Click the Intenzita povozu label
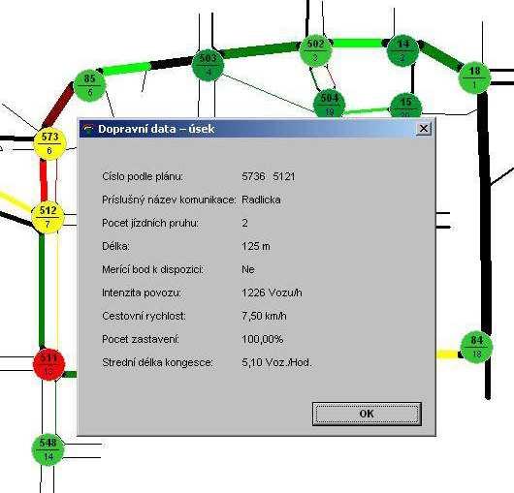 (x=142, y=293)
